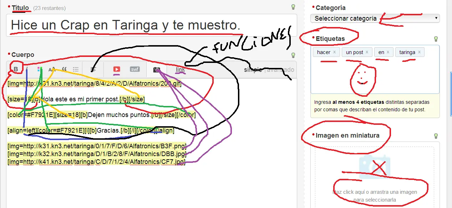Screen dimensions: 452x208
Task: Click the 'Gracias' aligned text line
Action: pyautogui.click(x=91, y=130)
